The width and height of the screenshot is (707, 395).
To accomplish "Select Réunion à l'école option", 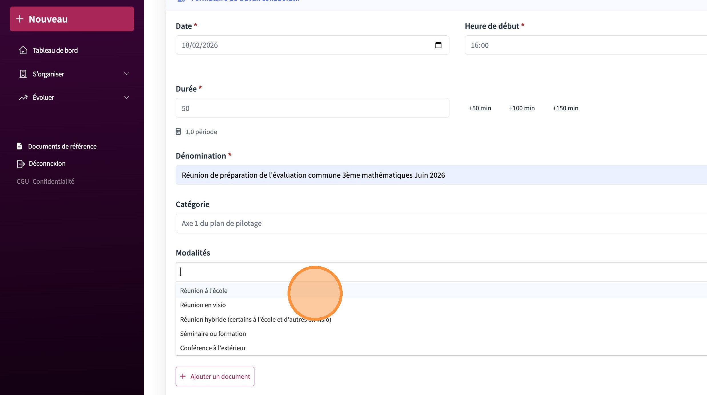I will point(204,291).
